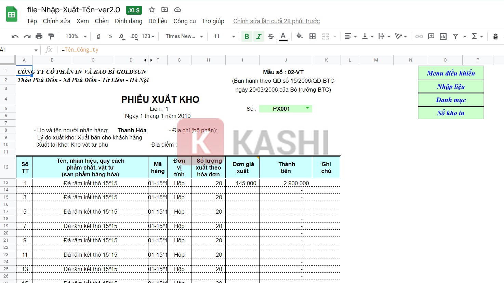Toggle bold formatting
The width and height of the screenshot is (504, 283).
(x=247, y=36)
